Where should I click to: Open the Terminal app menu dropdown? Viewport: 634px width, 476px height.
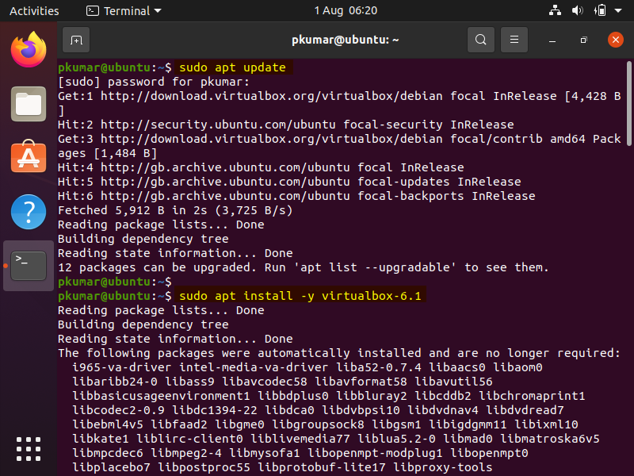click(124, 11)
